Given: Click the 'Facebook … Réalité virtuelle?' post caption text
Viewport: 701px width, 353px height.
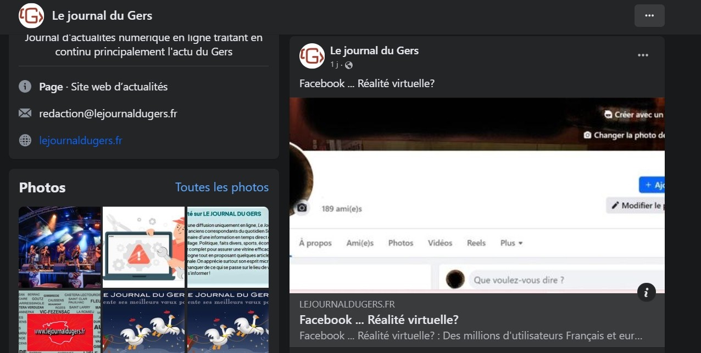Looking at the screenshot, I should [x=367, y=84].
